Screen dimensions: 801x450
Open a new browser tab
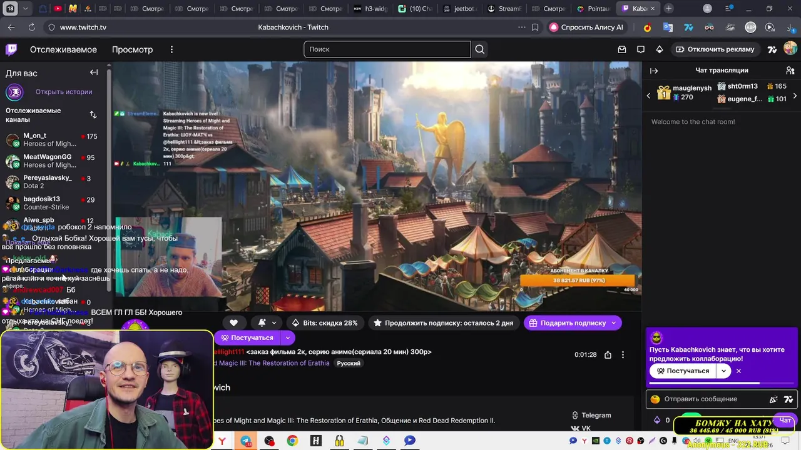(668, 9)
